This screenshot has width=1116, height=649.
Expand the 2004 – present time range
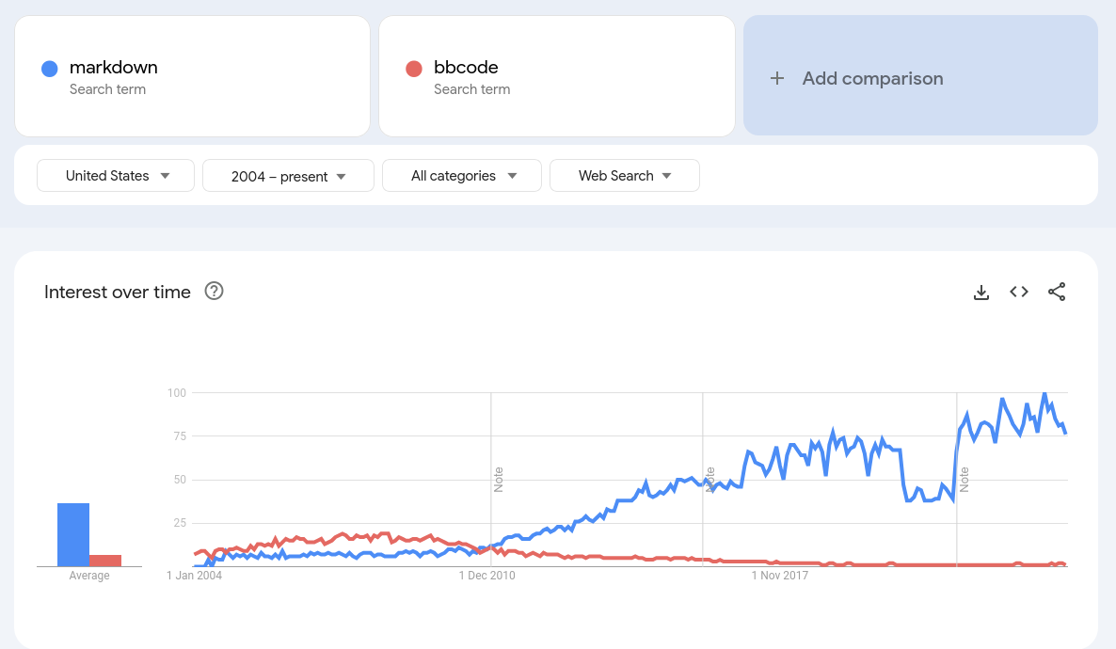[288, 176]
